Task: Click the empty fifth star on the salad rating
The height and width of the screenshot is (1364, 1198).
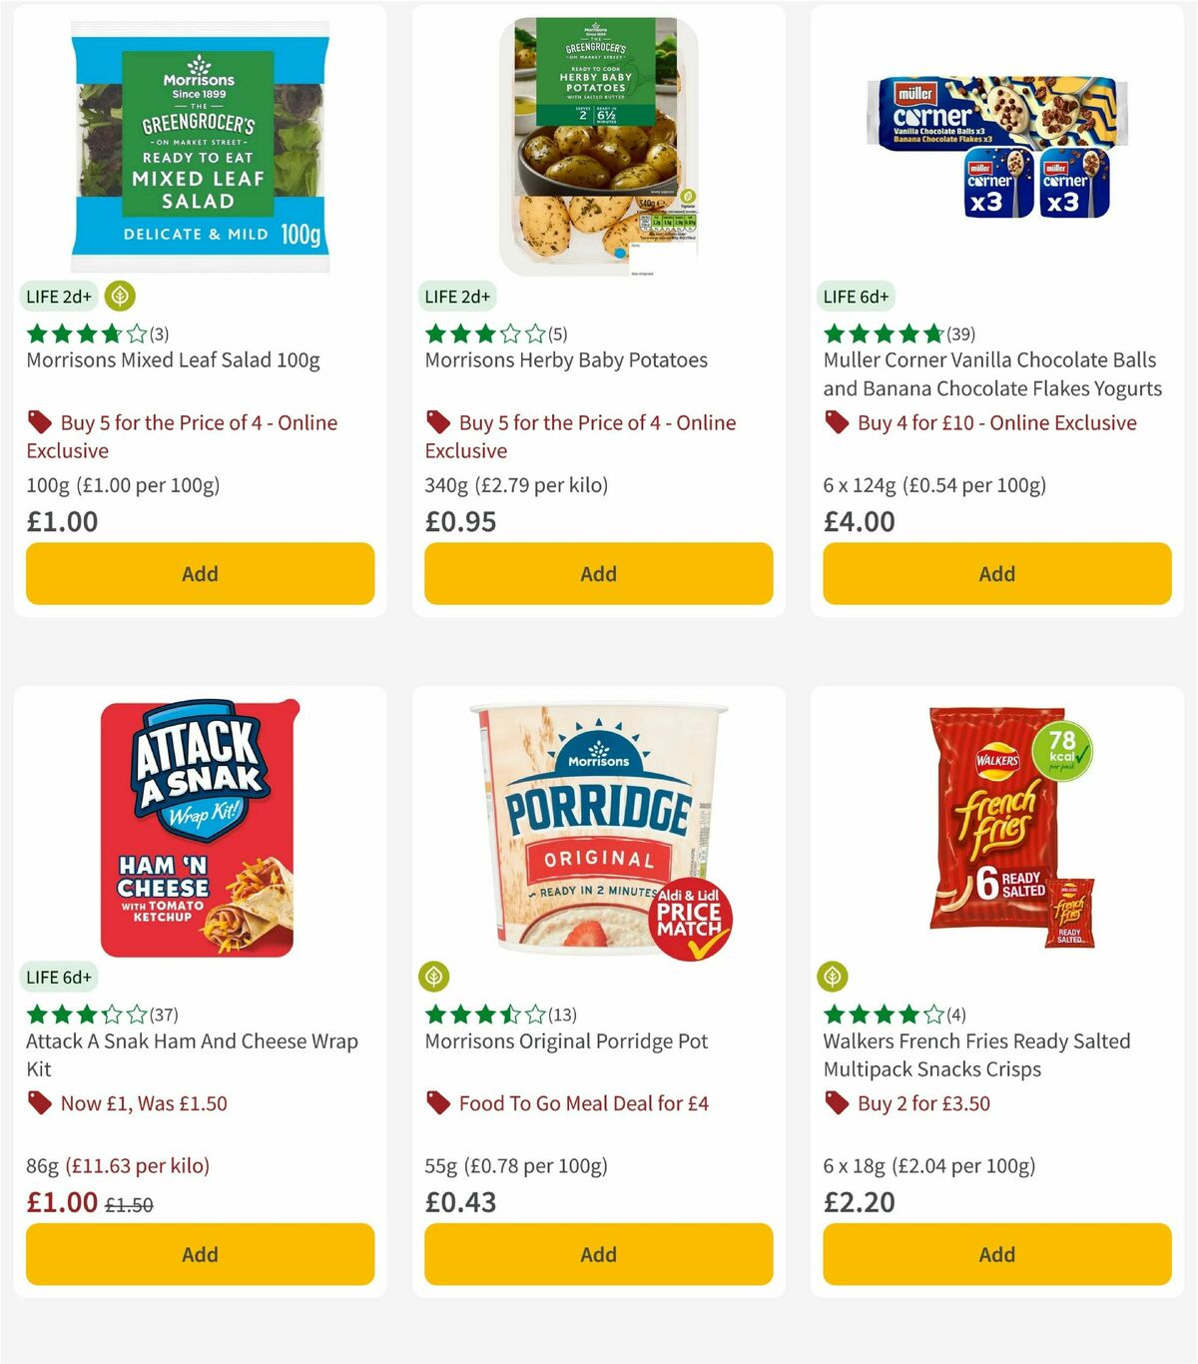Action: (136, 335)
